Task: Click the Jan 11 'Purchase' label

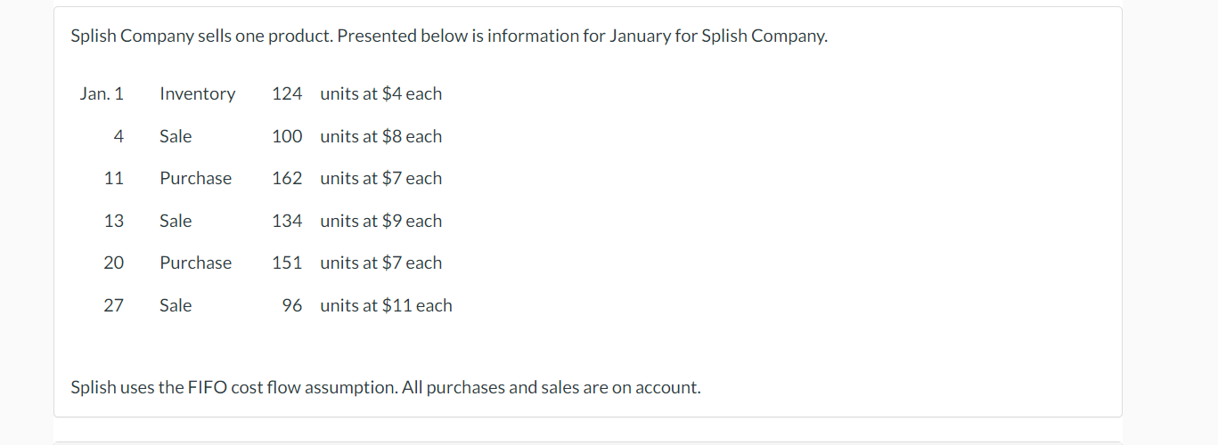Action: [x=195, y=178]
